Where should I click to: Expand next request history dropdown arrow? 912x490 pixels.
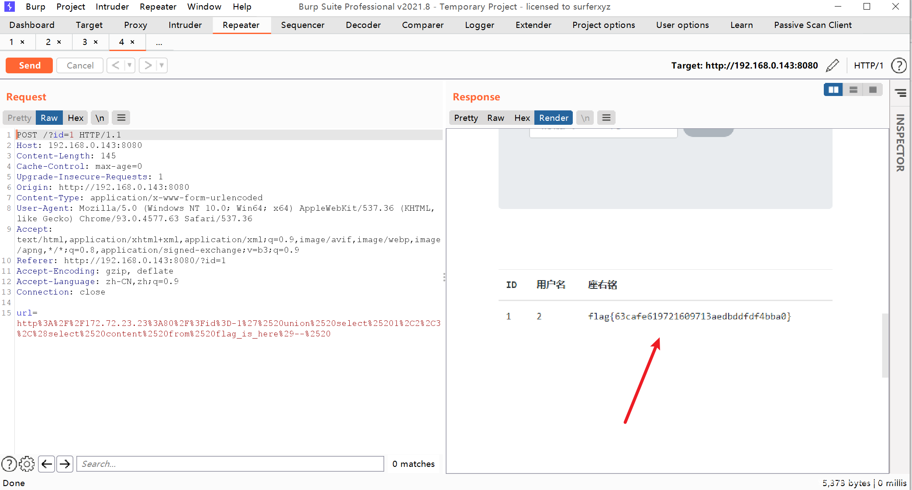162,65
